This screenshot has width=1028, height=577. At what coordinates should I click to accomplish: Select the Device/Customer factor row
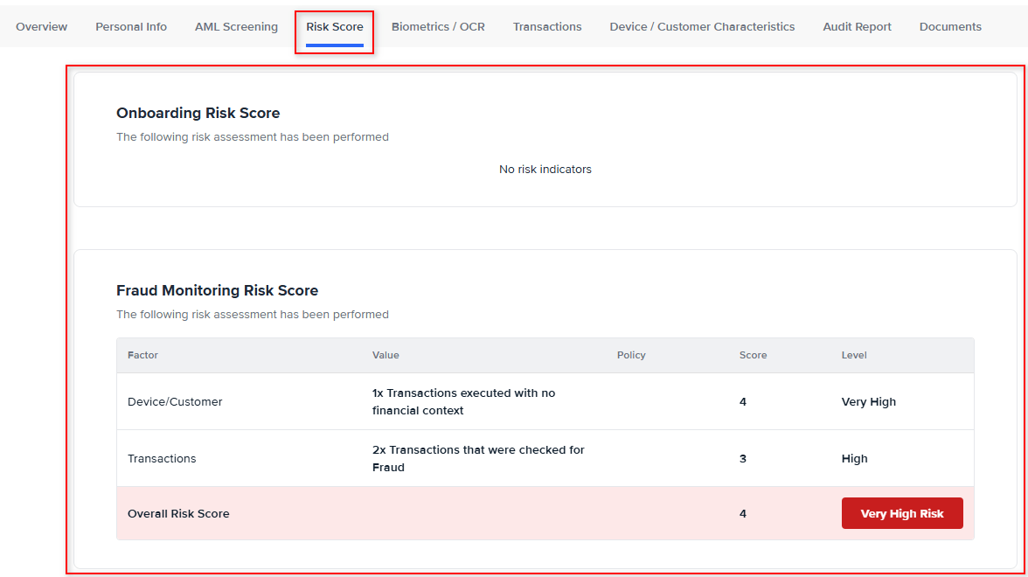(x=175, y=401)
